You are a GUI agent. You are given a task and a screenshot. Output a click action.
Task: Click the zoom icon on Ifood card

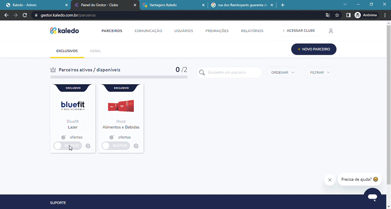coord(136,146)
